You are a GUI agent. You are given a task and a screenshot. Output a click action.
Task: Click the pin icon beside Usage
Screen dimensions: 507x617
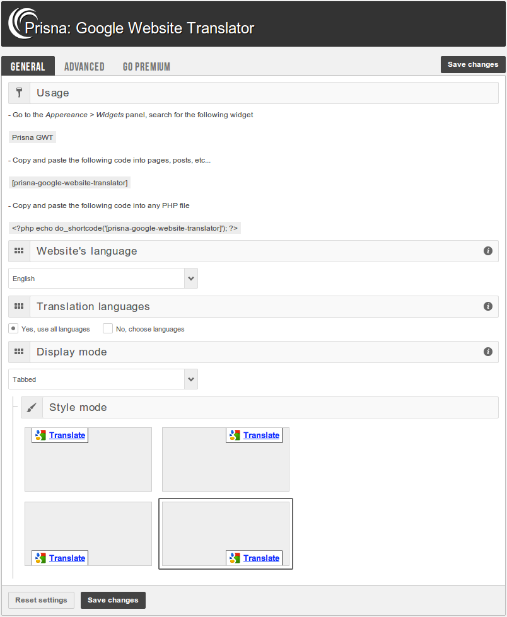(x=19, y=93)
